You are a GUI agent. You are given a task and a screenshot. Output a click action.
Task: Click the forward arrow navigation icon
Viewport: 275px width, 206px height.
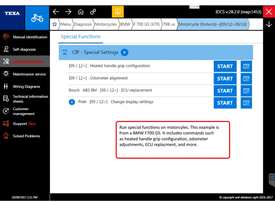[68, 12]
